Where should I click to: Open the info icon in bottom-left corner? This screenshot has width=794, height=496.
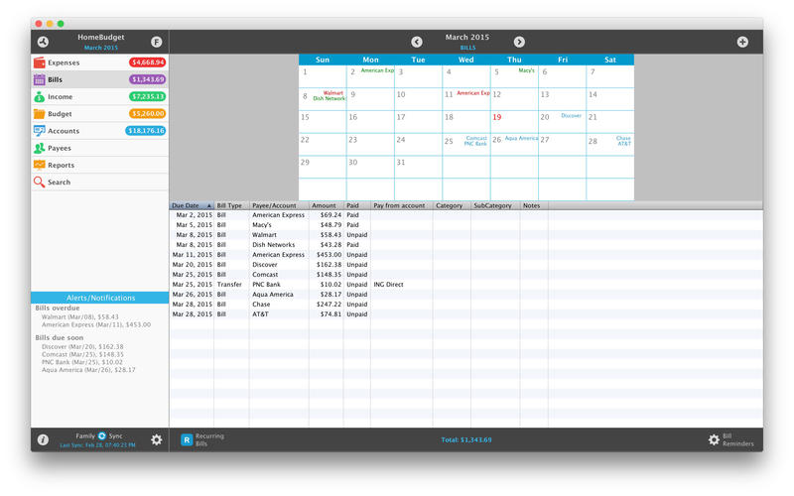[43, 439]
